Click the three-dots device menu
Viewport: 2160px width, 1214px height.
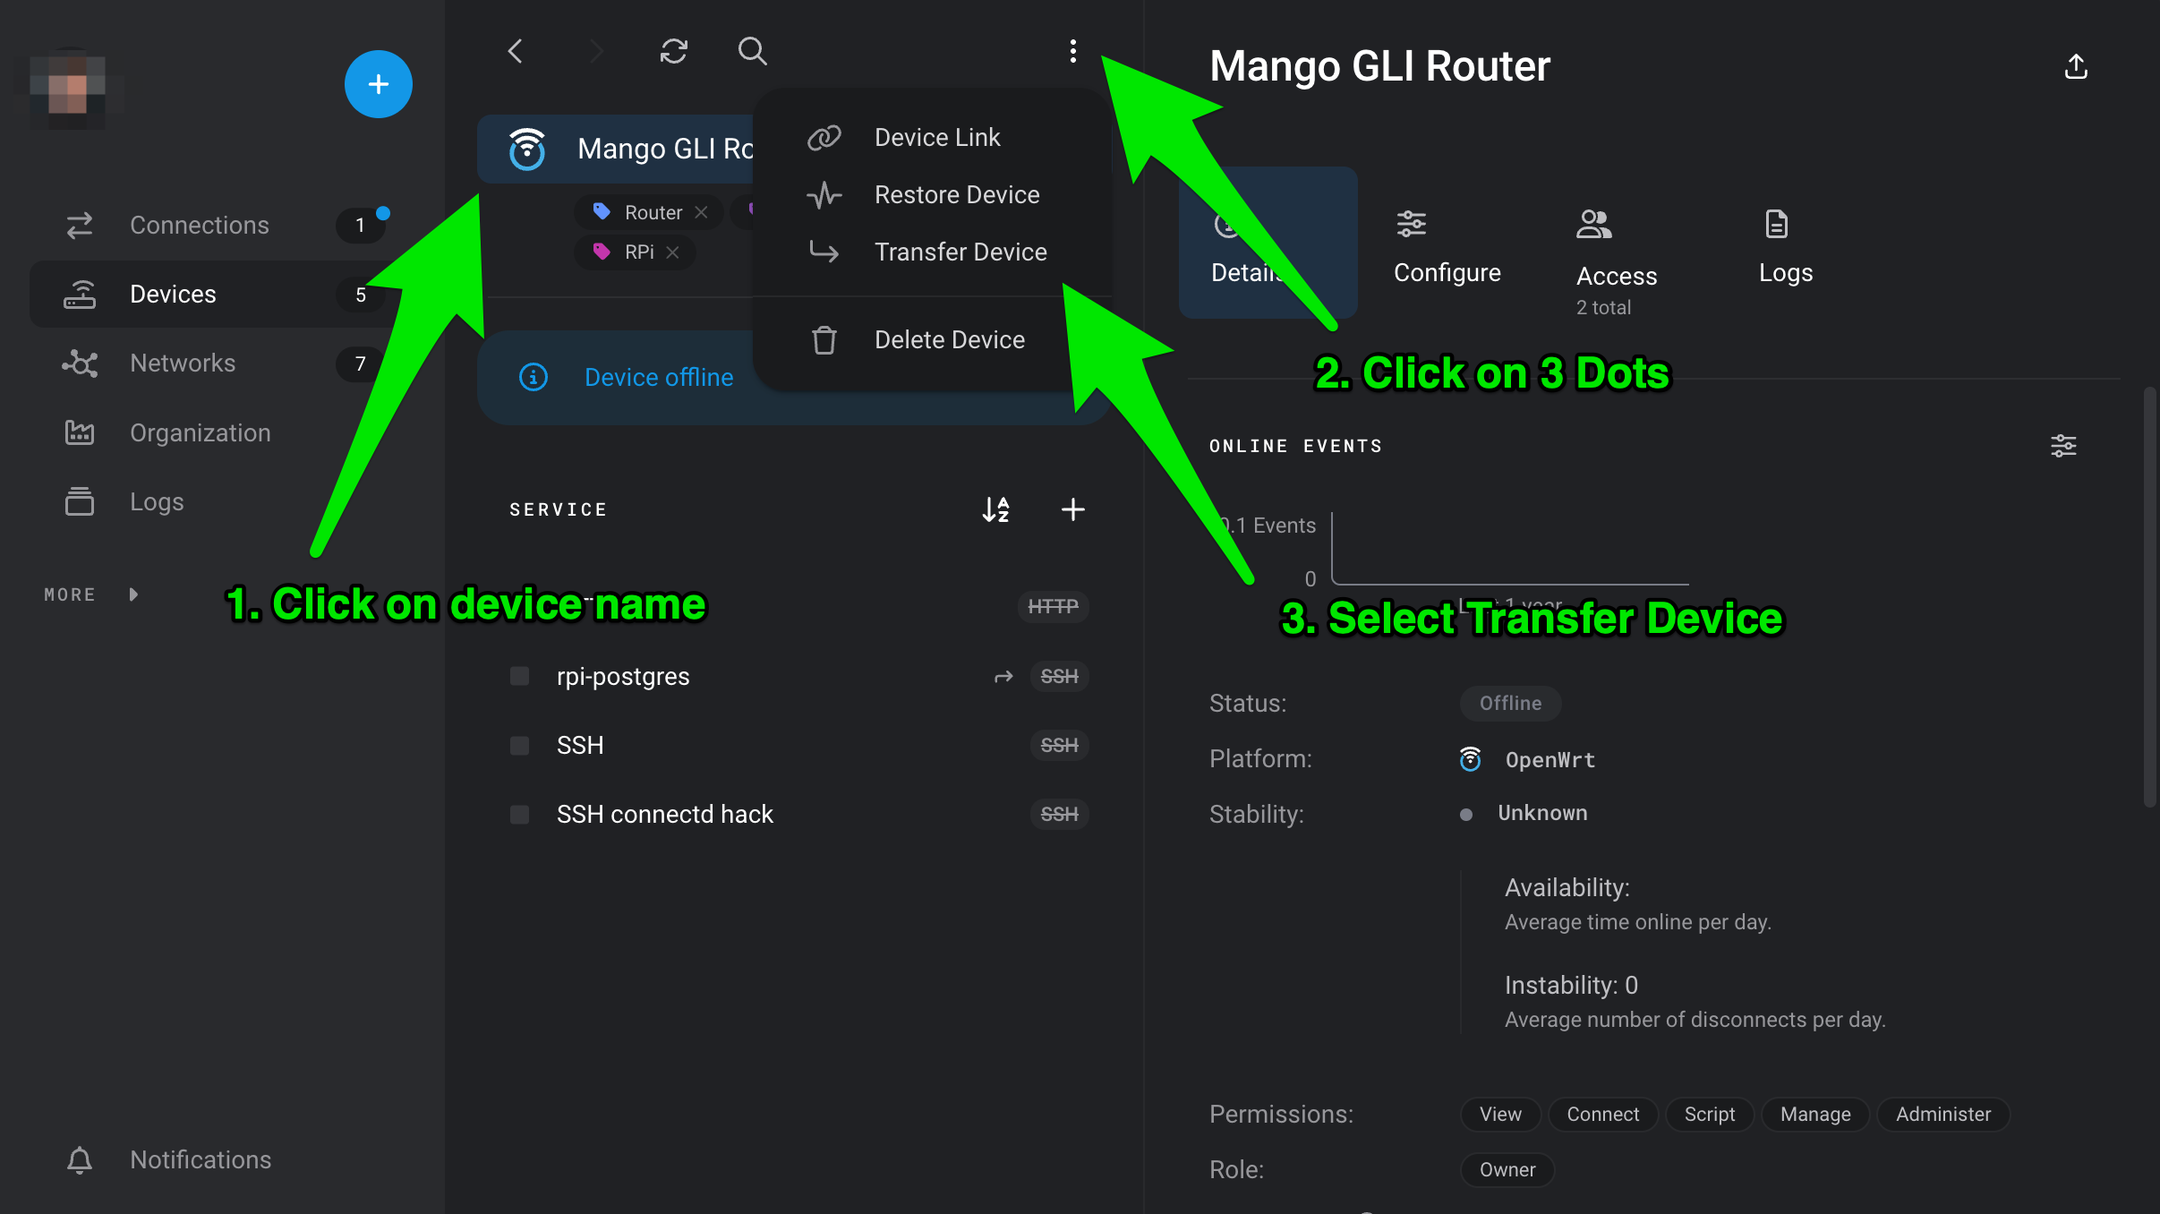point(1072,51)
